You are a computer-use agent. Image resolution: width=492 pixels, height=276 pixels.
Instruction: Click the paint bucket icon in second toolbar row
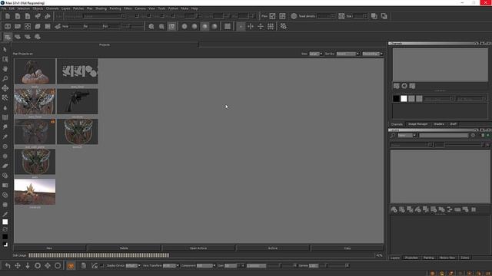pyautogui.click(x=58, y=26)
